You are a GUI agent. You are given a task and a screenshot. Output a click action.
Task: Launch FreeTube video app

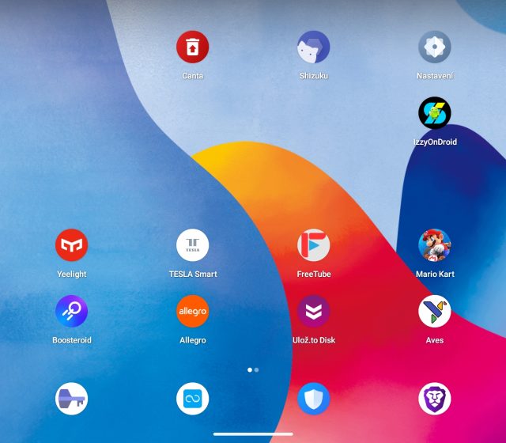click(x=313, y=245)
